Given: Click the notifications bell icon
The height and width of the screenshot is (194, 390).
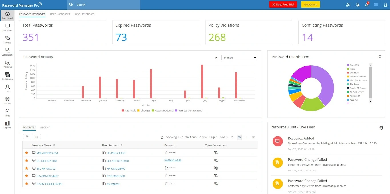Looking at the screenshot, I should 367,5.
